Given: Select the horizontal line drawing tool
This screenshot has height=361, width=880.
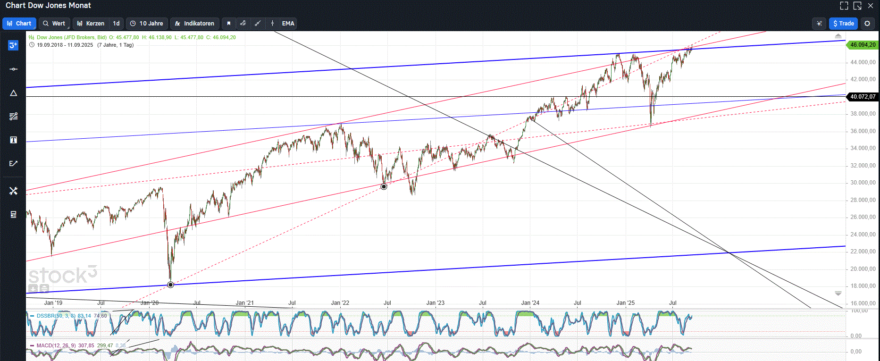Looking at the screenshot, I should [x=13, y=69].
